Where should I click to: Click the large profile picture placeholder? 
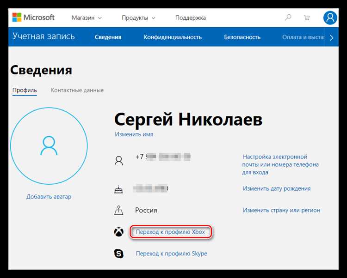point(49,146)
